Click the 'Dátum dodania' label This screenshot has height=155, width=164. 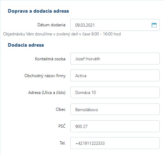point(51,25)
